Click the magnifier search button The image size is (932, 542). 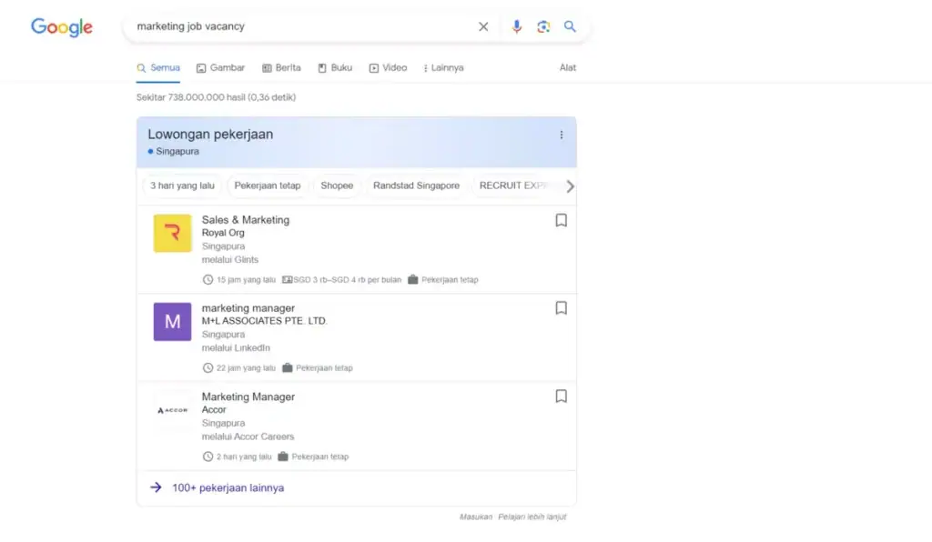tap(570, 26)
